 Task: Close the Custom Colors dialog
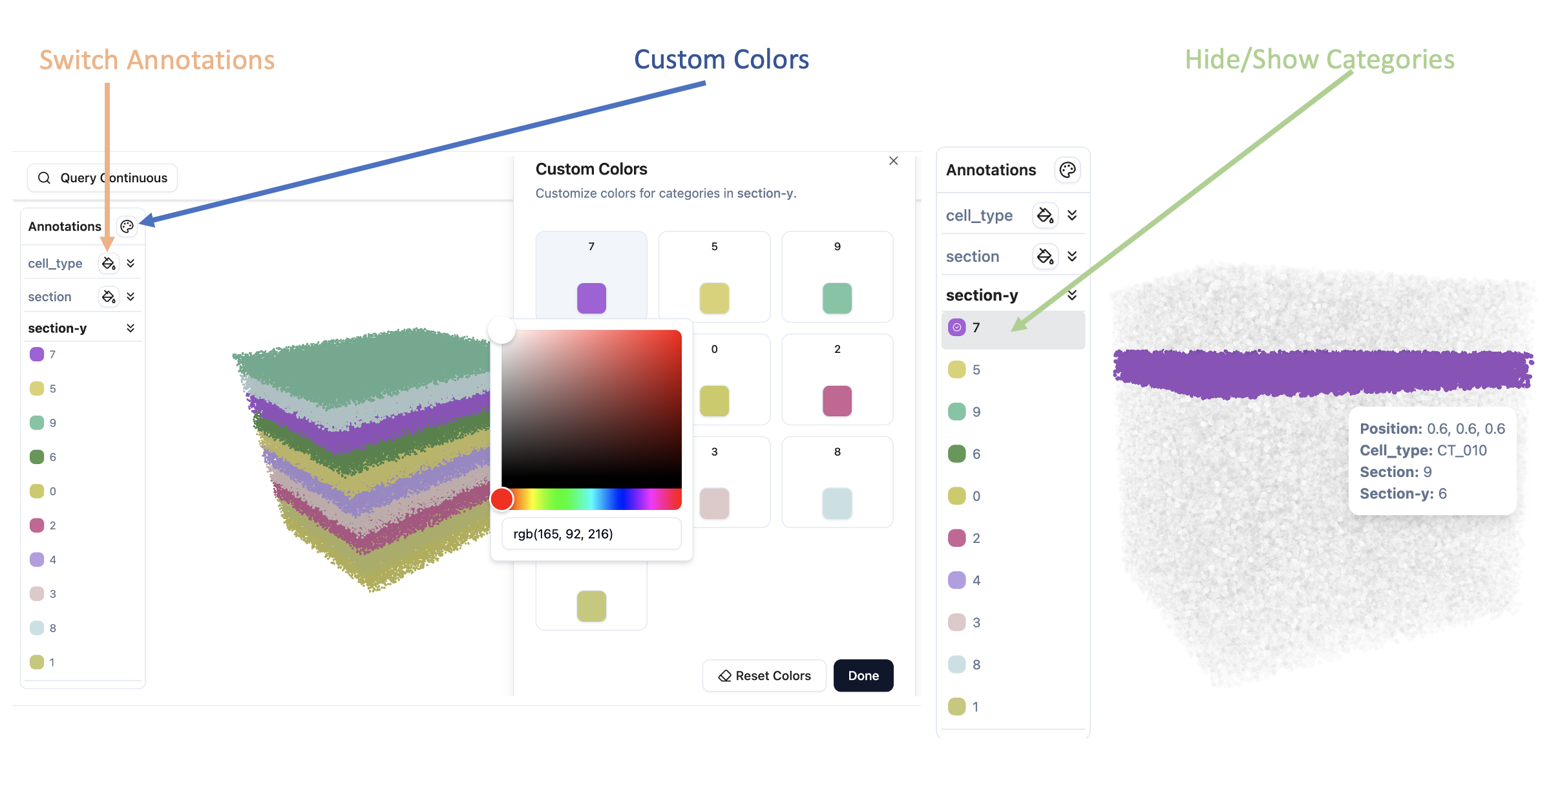[893, 161]
